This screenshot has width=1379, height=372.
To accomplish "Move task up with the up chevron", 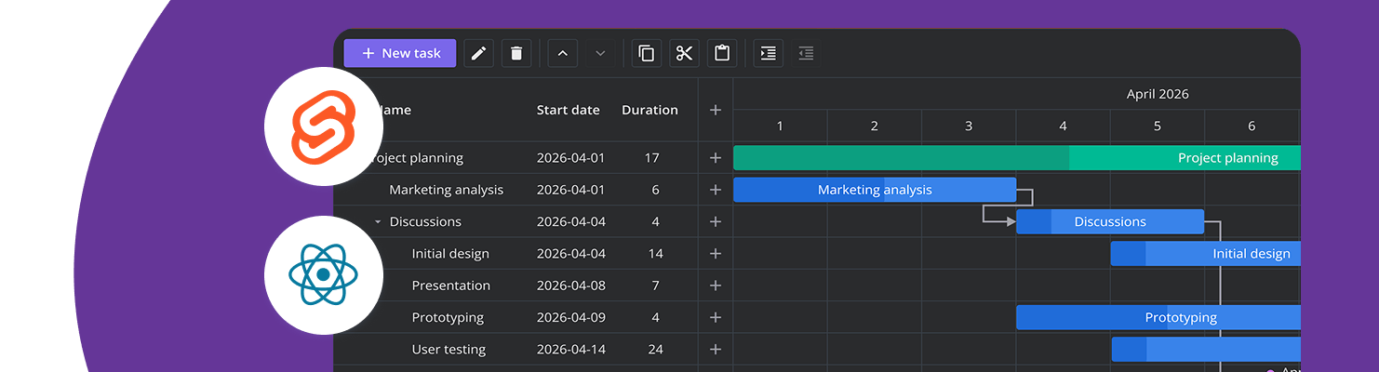I will 562,53.
